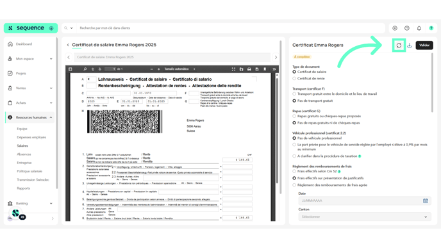Open find in PDF document

click(85, 69)
